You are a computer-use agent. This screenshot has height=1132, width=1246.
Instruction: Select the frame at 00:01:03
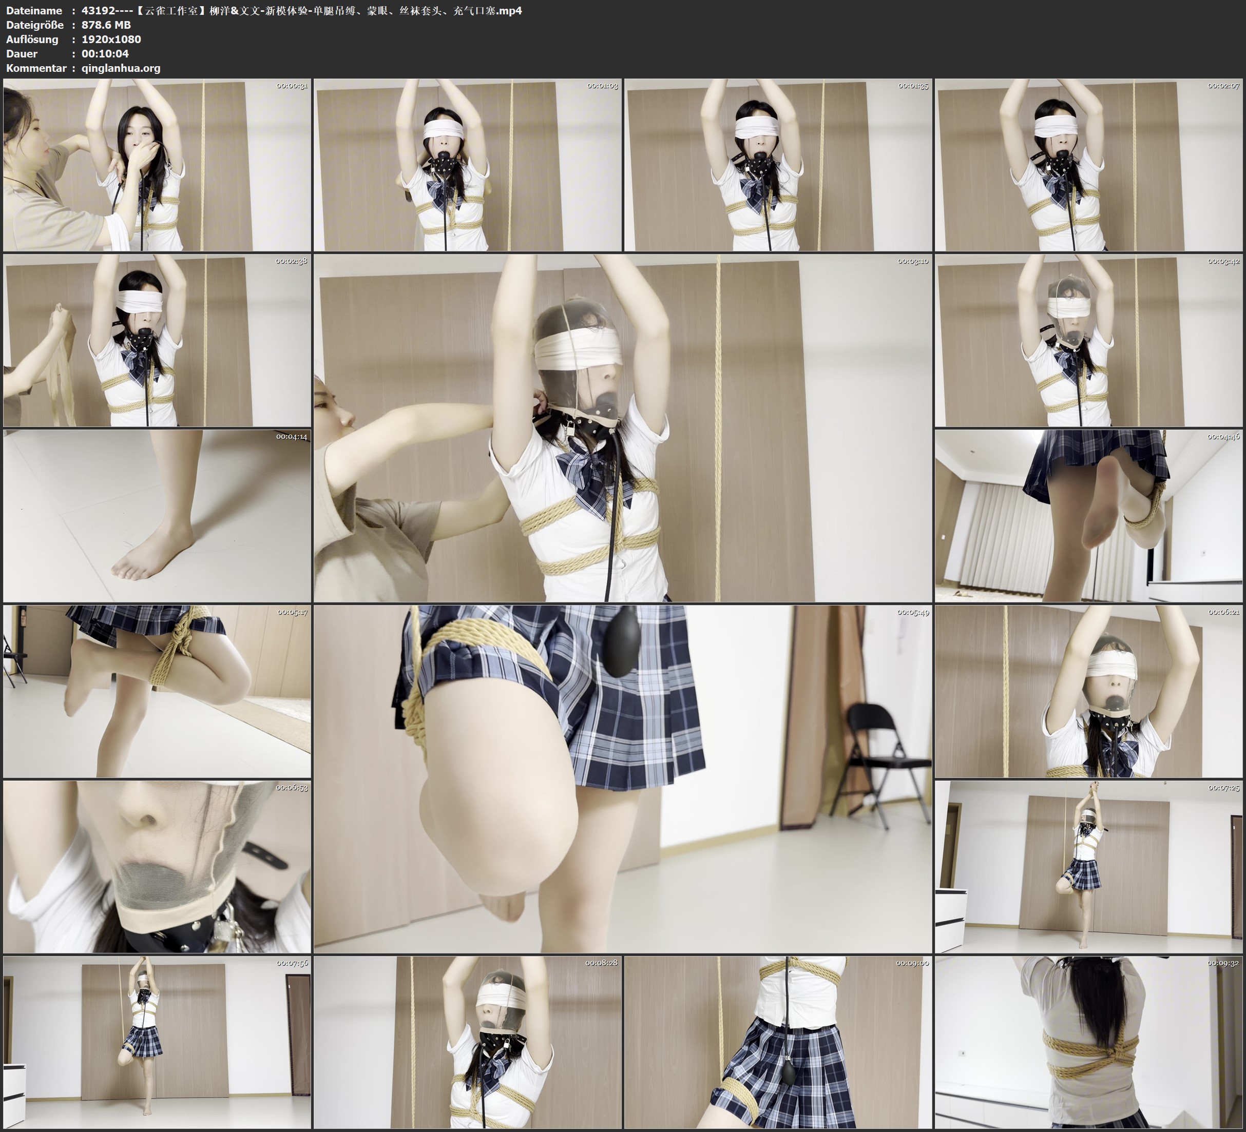pyautogui.click(x=467, y=165)
